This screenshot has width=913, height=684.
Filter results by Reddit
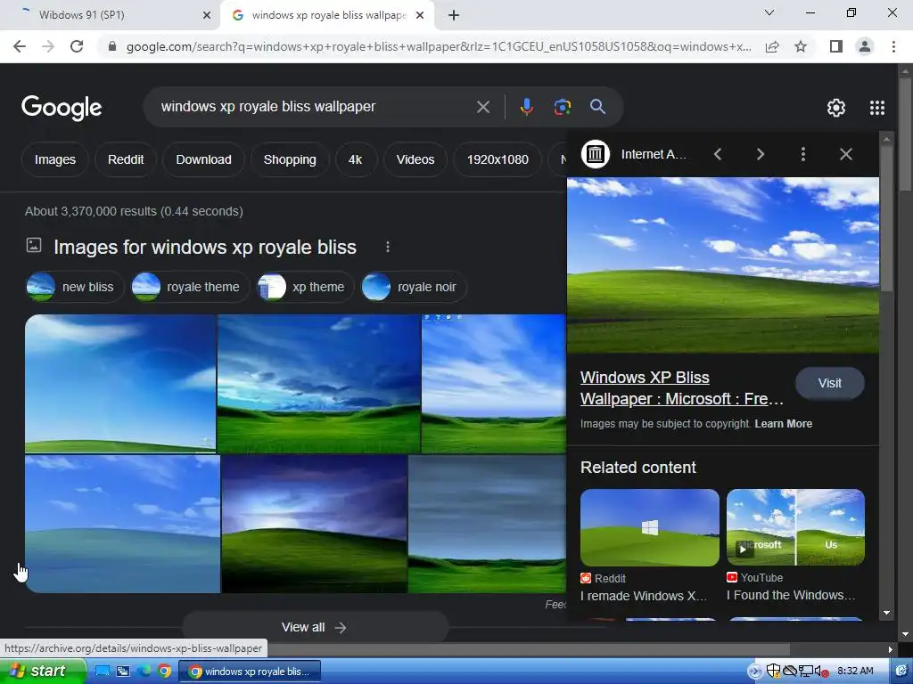(x=126, y=159)
